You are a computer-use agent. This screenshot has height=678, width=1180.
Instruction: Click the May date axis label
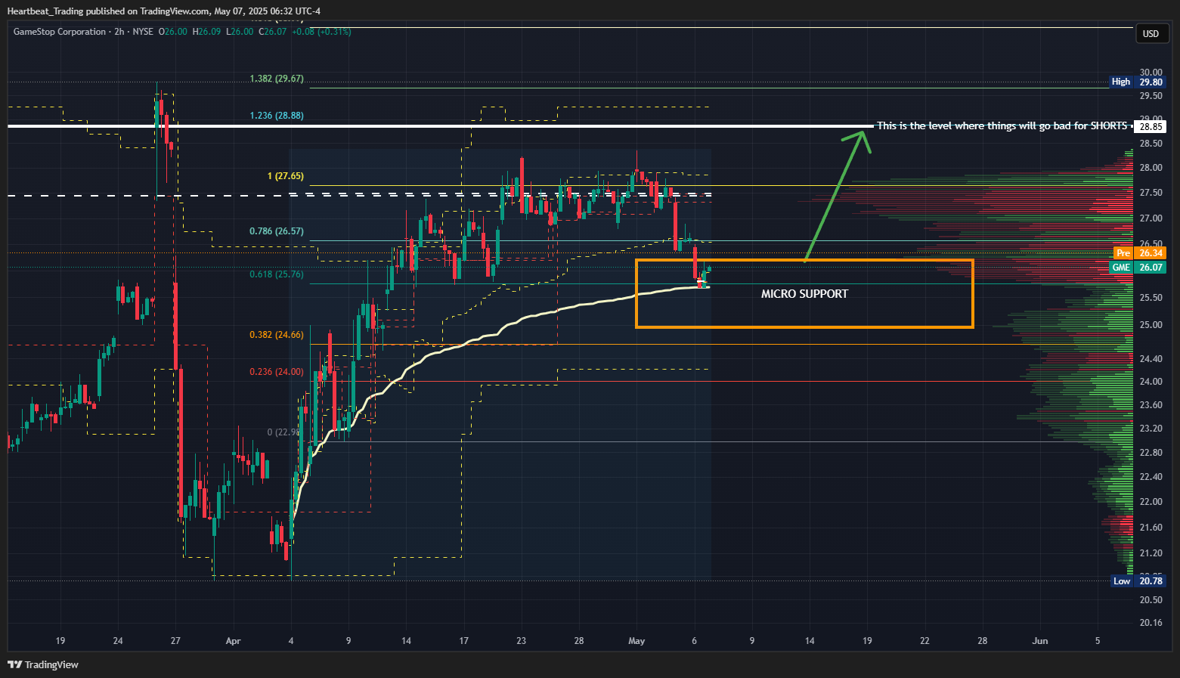[x=637, y=641]
